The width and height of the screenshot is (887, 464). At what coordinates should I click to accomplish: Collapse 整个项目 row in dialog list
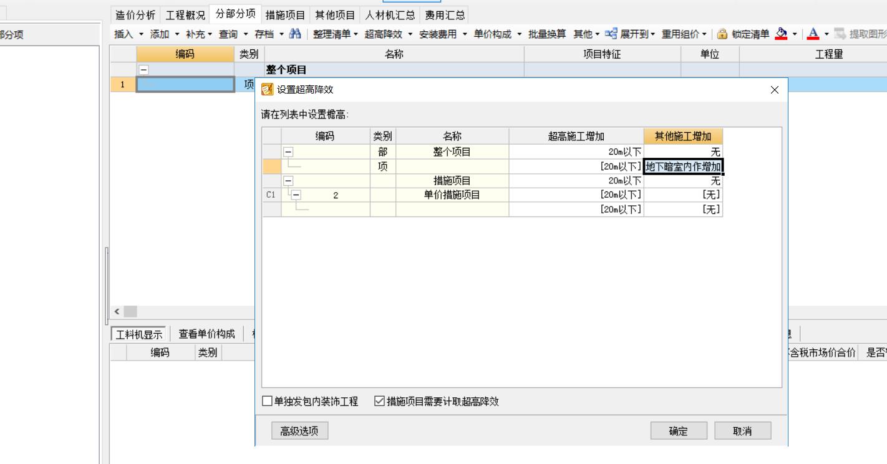coord(288,152)
